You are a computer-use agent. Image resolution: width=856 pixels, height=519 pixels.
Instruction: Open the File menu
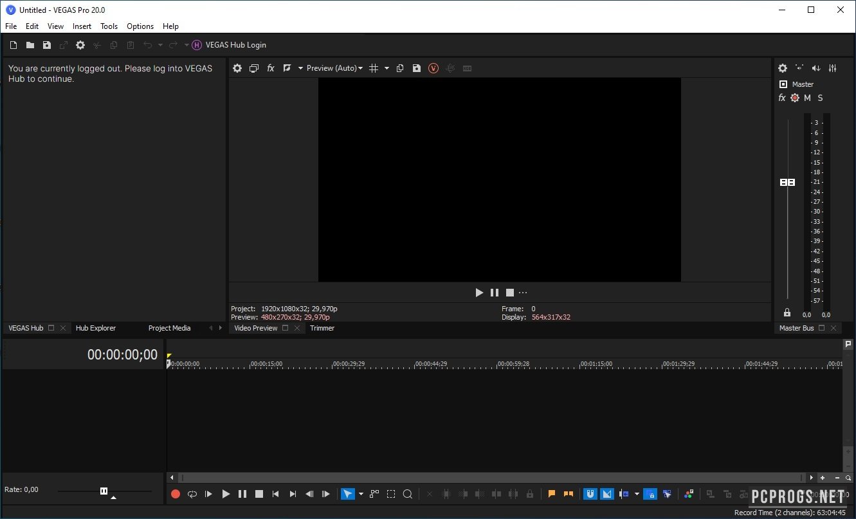[11, 26]
